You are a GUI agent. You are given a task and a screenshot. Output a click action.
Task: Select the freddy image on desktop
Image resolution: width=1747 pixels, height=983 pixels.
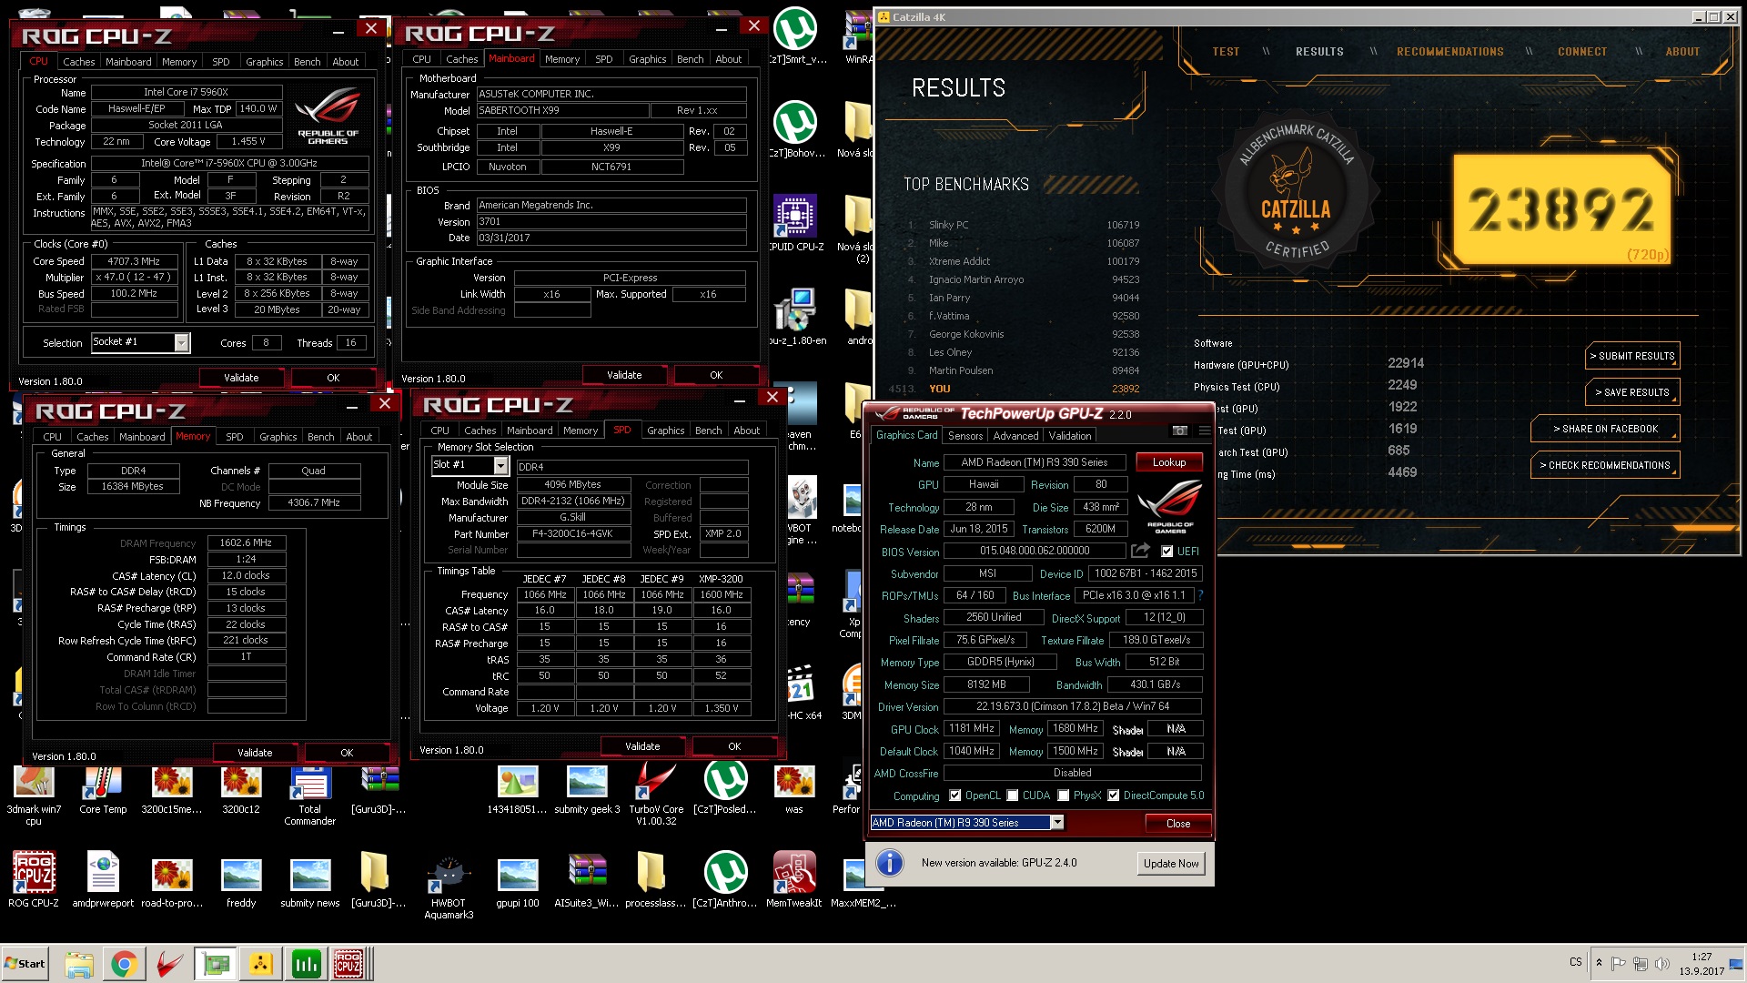tap(241, 879)
